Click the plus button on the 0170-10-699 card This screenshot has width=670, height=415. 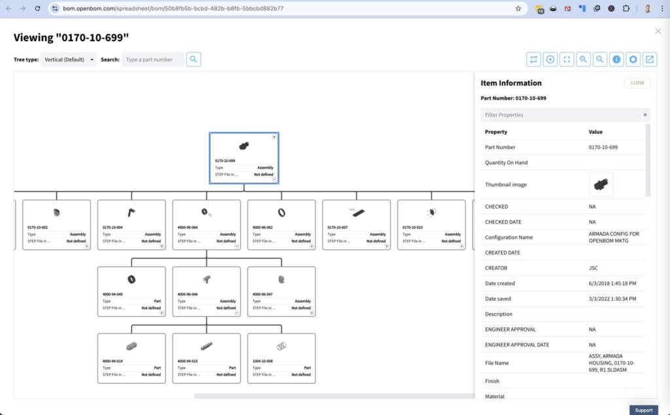[x=274, y=137]
